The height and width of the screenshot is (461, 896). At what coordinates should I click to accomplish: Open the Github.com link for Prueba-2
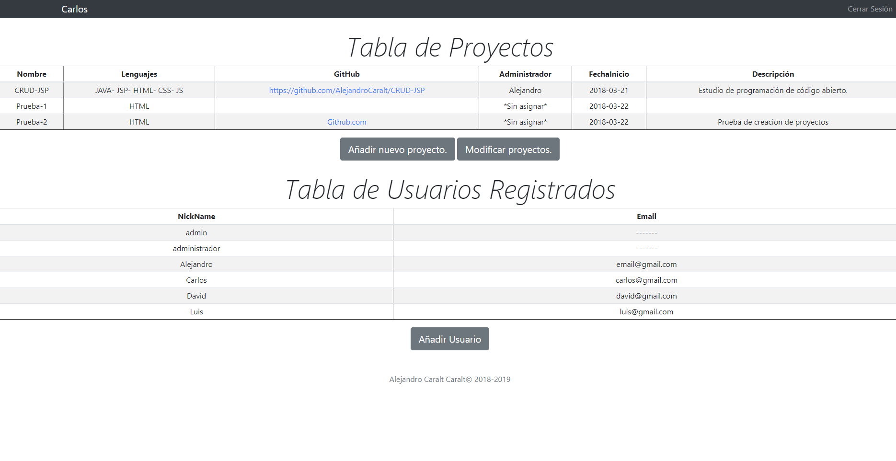click(x=347, y=122)
